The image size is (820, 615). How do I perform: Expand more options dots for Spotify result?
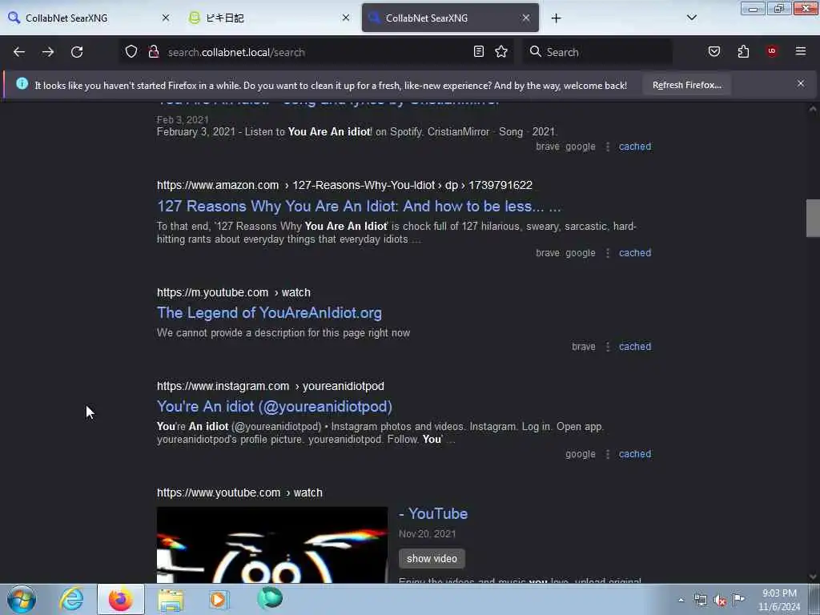[607, 147]
